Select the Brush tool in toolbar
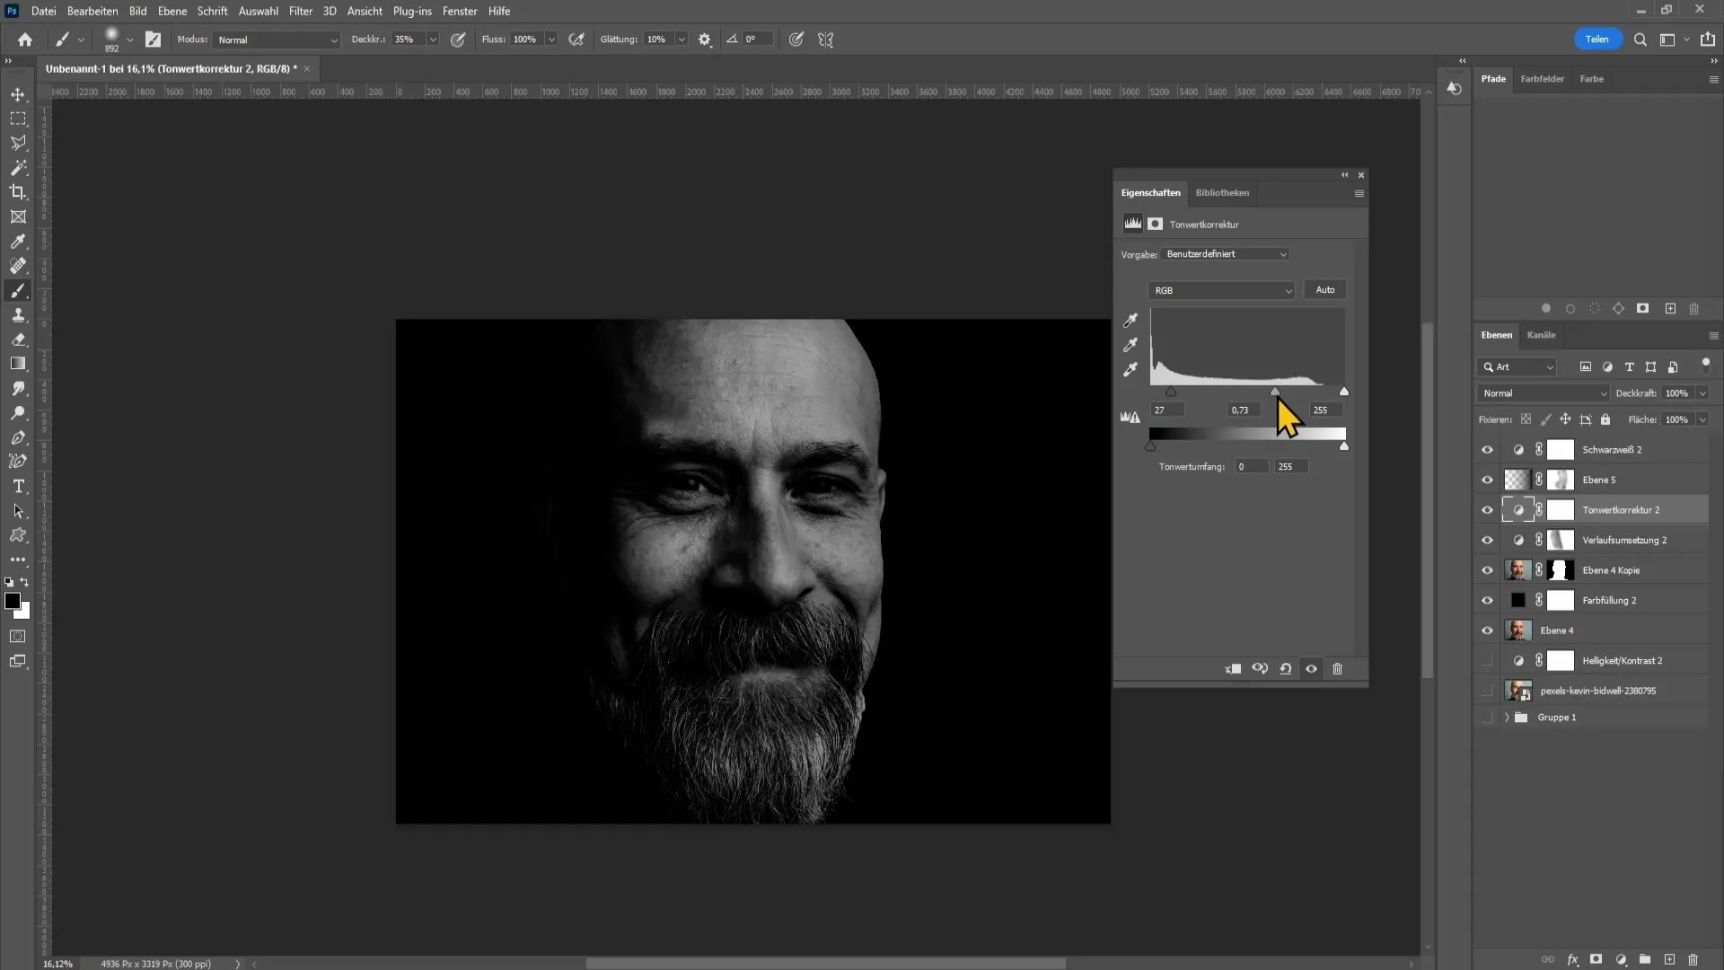The image size is (1724, 970). 18,289
